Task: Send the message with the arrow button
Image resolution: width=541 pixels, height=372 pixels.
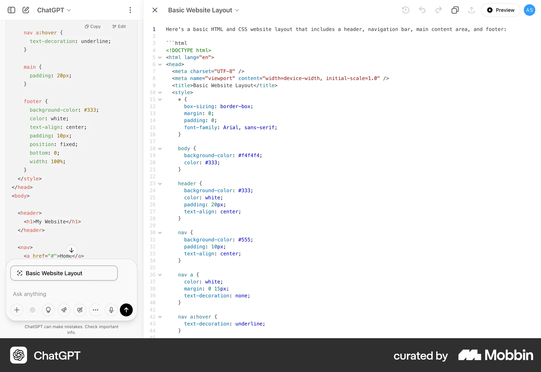Action: [x=126, y=310]
